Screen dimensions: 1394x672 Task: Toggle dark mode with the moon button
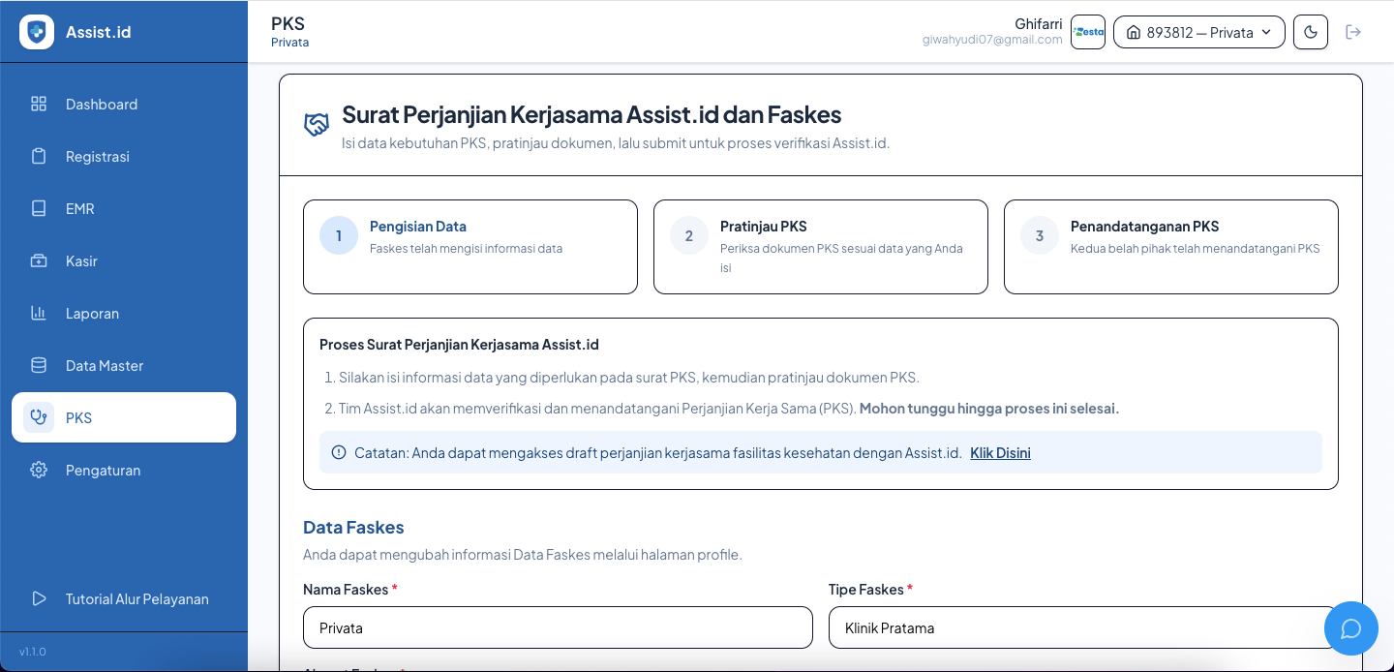pos(1311,32)
